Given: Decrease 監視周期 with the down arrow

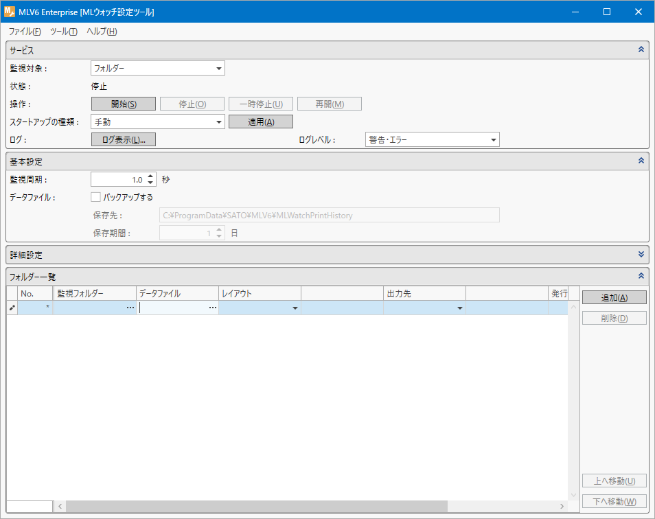Looking at the screenshot, I should coord(151,183).
